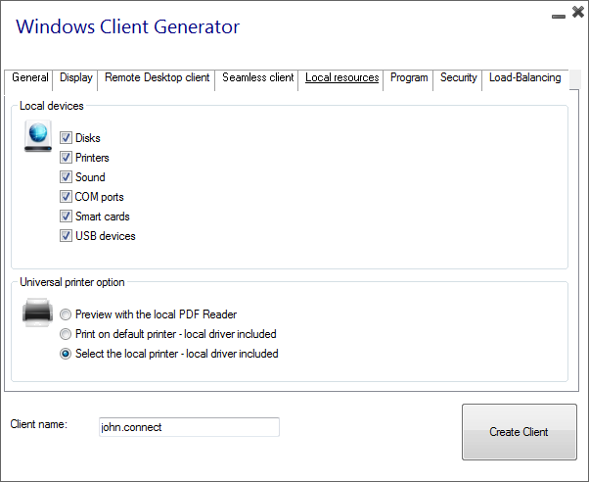Click the Client name text field
This screenshot has height=482, width=589.
point(190,427)
